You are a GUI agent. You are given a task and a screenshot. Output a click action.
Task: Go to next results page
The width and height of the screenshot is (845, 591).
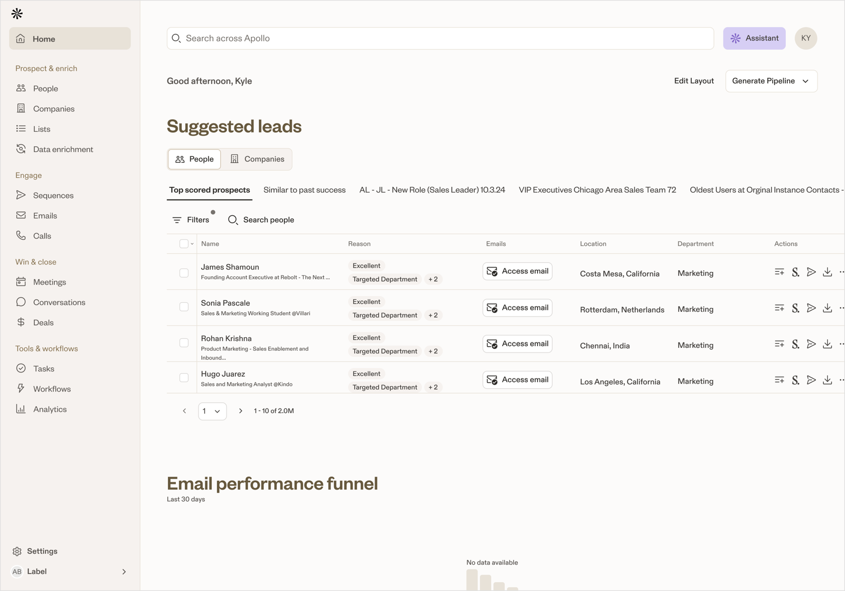240,411
